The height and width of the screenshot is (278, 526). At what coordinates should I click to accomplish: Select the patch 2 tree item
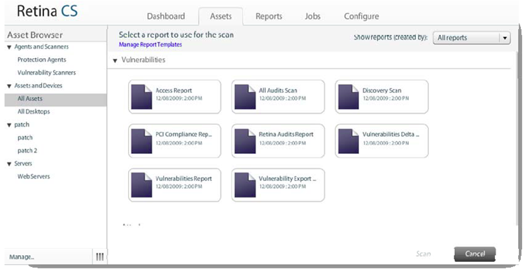point(27,151)
